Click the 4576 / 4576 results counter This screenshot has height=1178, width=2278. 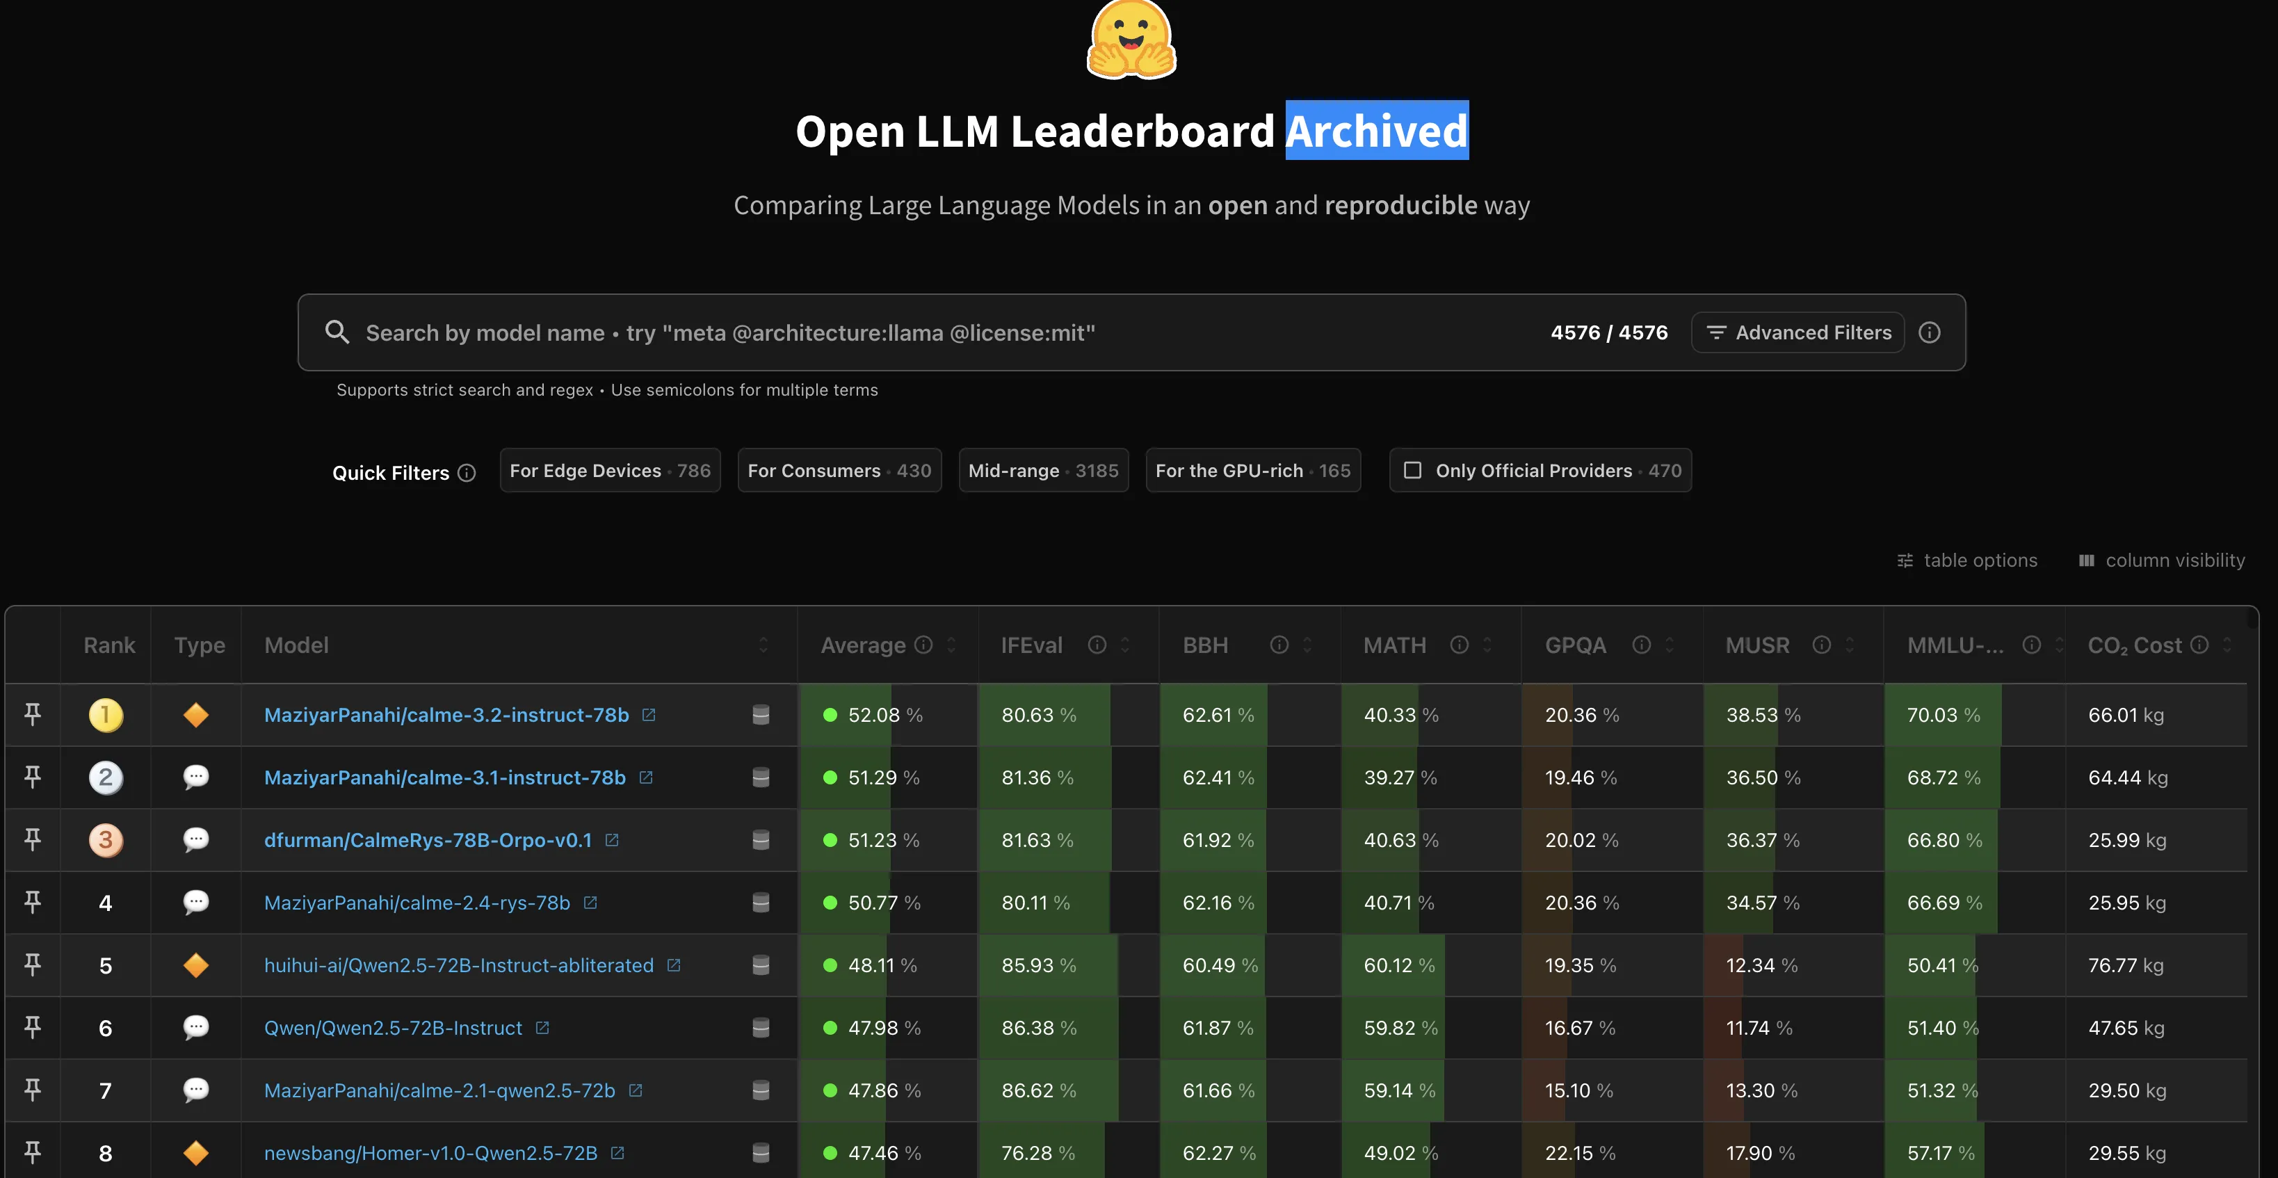(x=1610, y=332)
